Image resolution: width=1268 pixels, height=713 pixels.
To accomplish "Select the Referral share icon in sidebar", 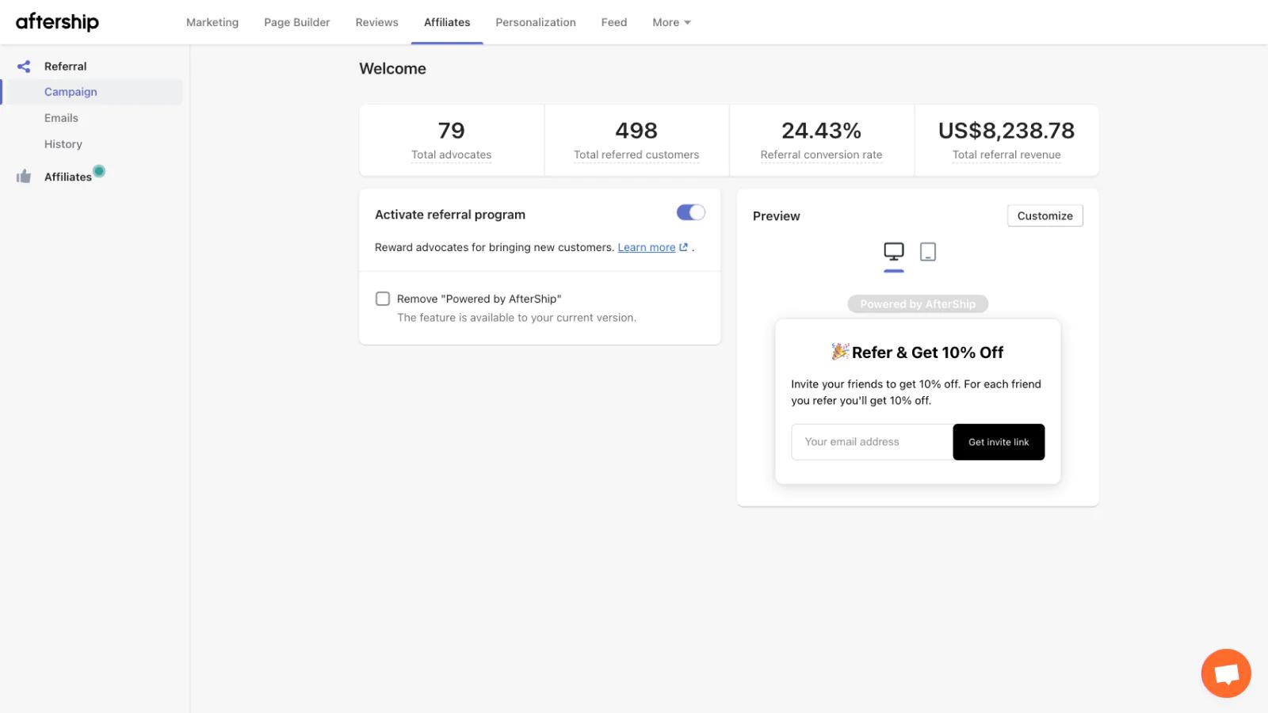I will pos(23,67).
